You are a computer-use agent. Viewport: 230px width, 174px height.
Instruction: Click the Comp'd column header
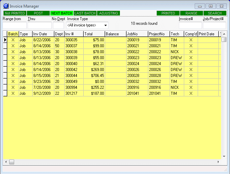(x=191, y=34)
